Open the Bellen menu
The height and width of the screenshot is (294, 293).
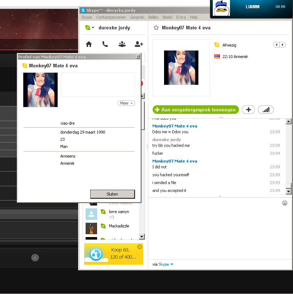click(153, 17)
